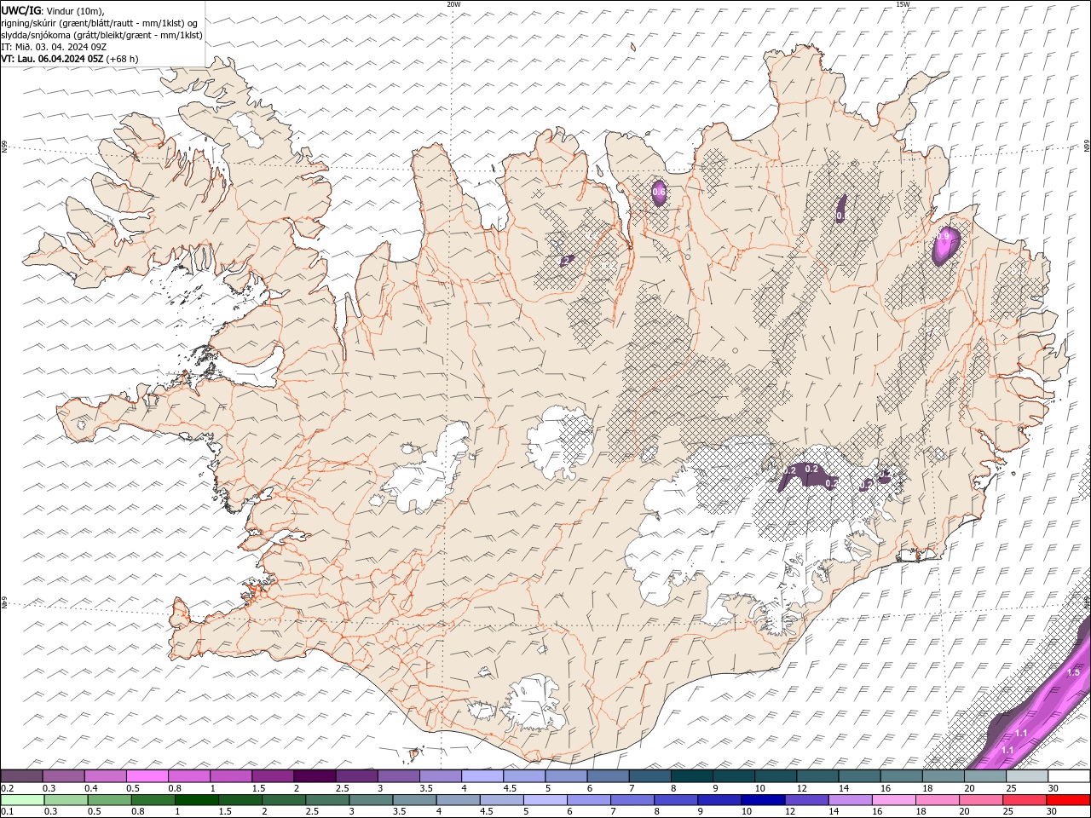
Task: Click the 1 darkest green swatch in lower legend
Action: (196, 800)
